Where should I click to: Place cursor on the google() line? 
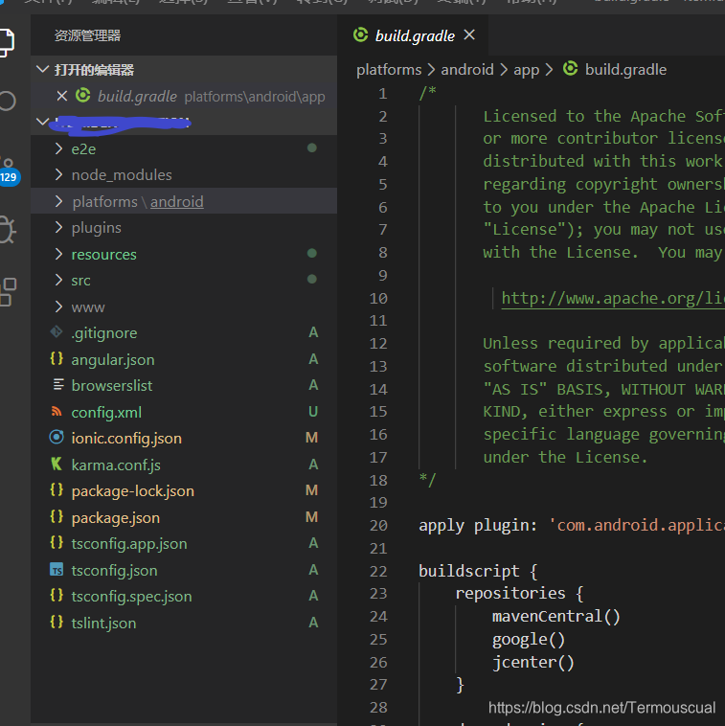[529, 640]
